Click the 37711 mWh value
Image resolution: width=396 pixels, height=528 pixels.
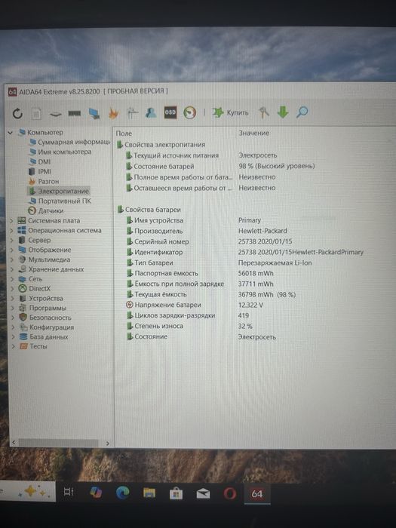point(256,284)
